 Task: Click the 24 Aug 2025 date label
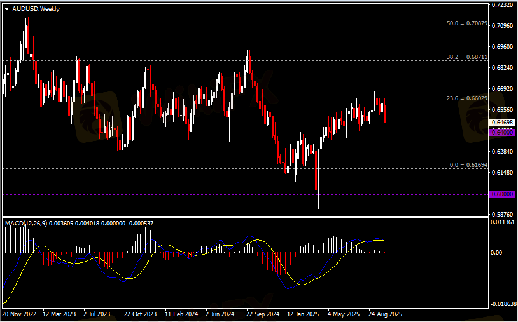tap(386, 314)
